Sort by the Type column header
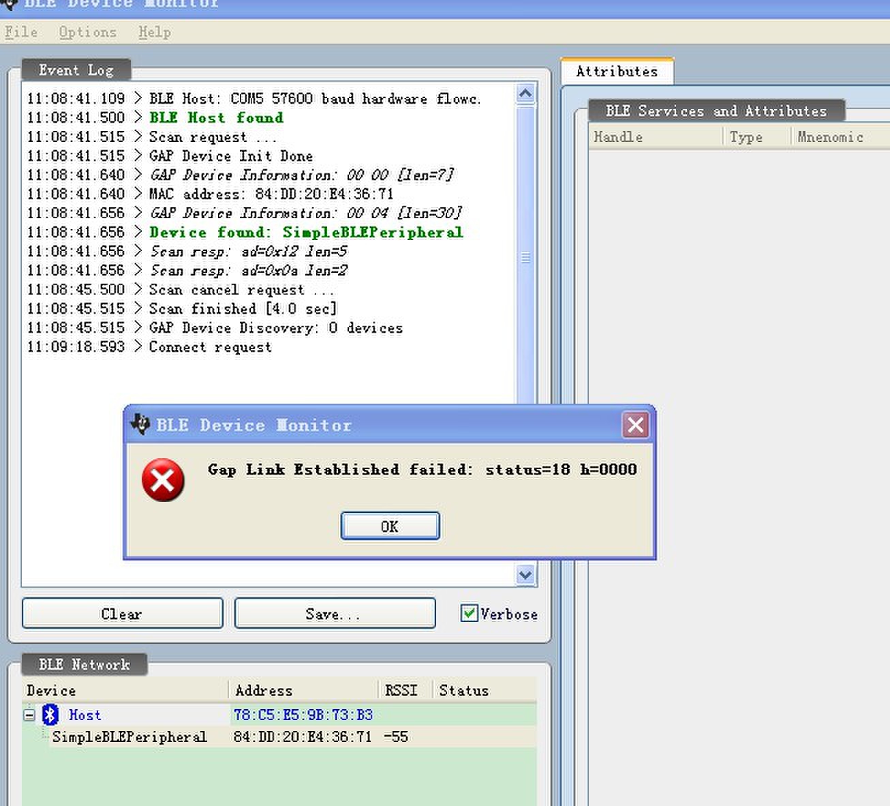Image resolution: width=890 pixels, height=806 pixels. coord(756,137)
